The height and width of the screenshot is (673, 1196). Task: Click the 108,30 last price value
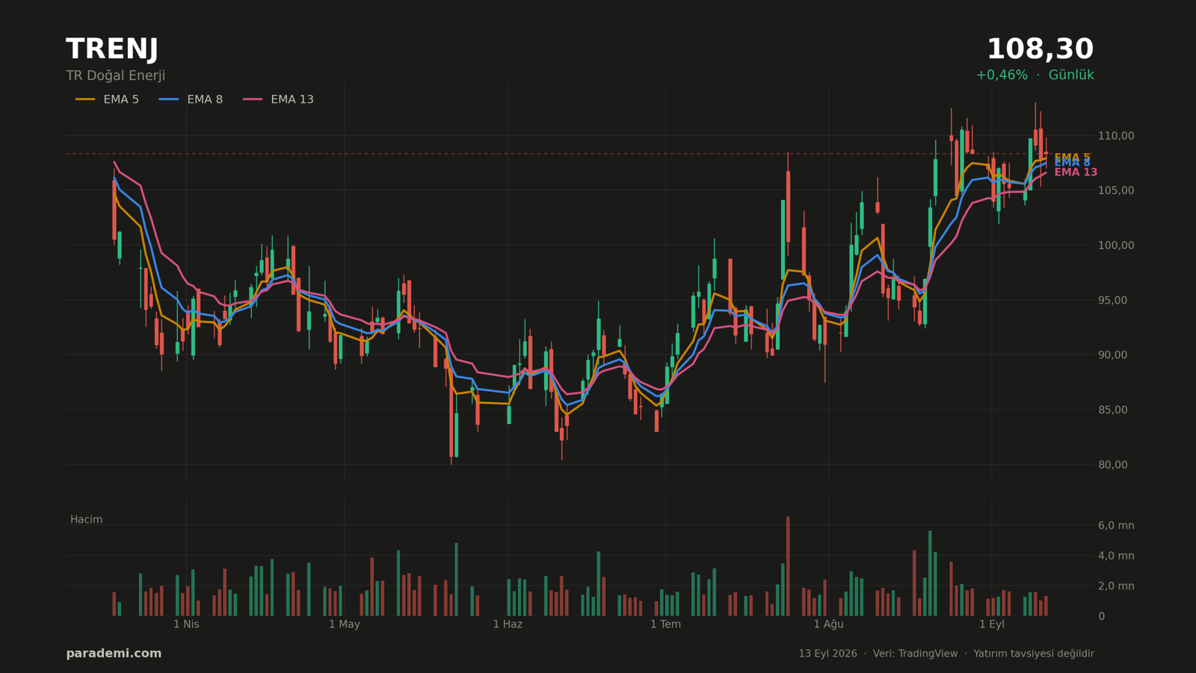pyautogui.click(x=1040, y=49)
